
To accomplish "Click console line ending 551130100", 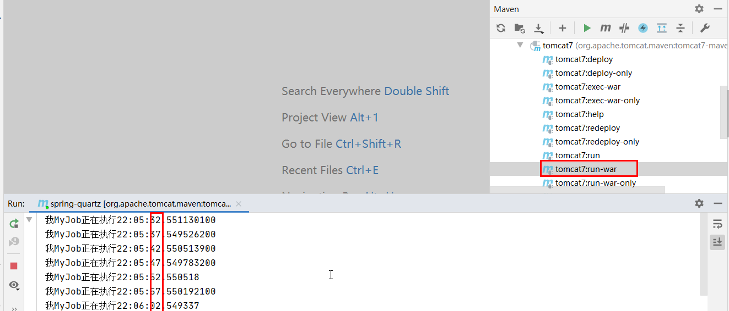I will pyautogui.click(x=131, y=220).
